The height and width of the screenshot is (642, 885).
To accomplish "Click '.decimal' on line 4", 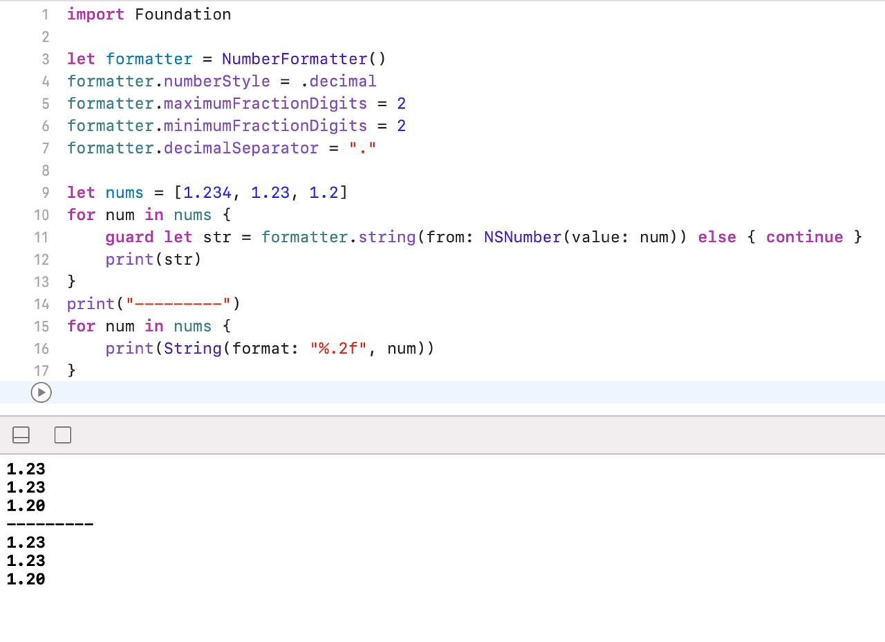I will click(x=339, y=81).
